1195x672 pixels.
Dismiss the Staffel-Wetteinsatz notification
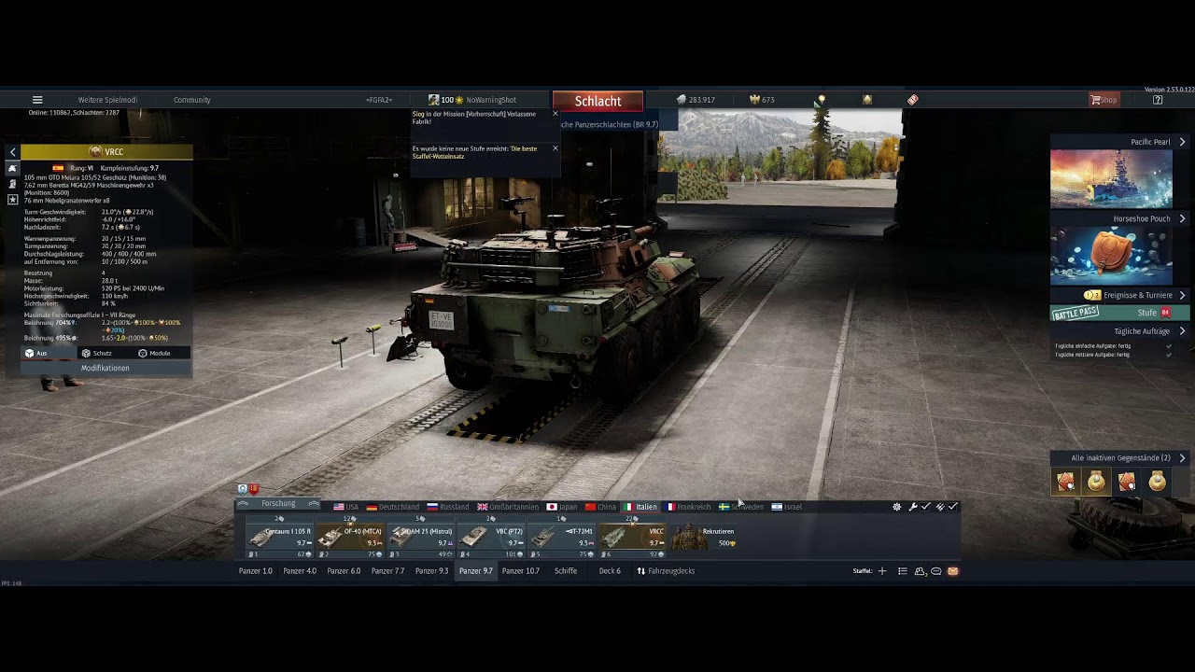click(555, 148)
